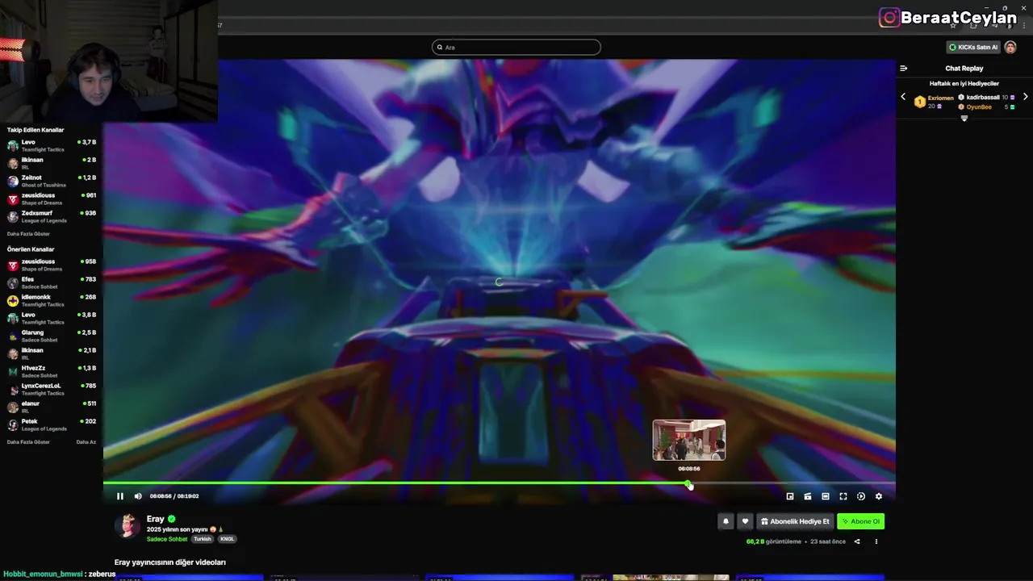1033x581 pixels.
Task: Click Eray yayıncısının diğer videoları heading
Action: 170,562
